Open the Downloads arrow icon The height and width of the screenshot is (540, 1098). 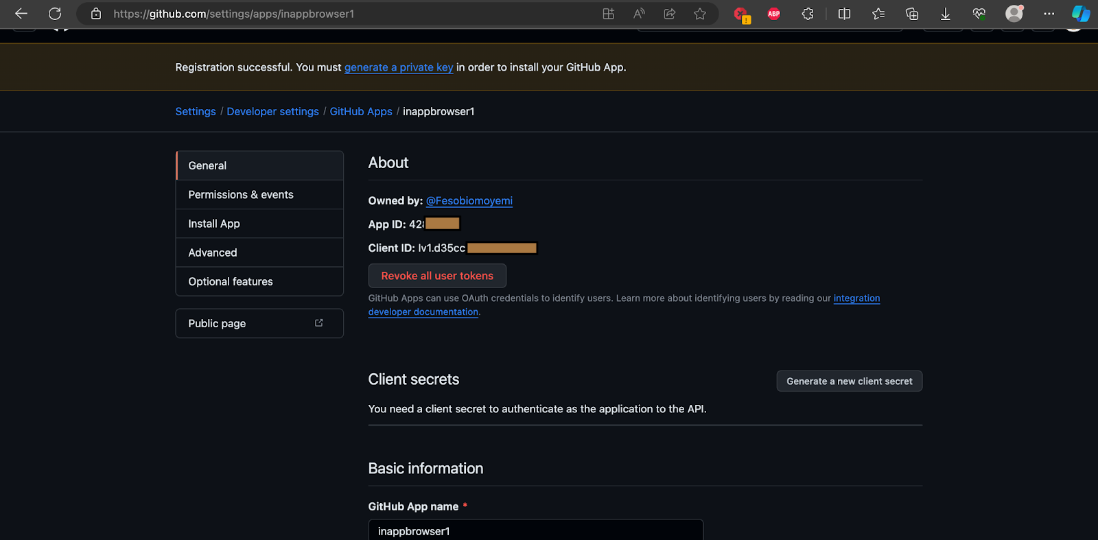(x=945, y=14)
